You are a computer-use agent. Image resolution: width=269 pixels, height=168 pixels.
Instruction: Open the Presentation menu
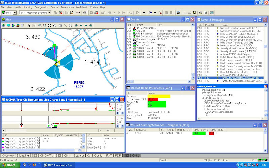(x=67, y=7)
